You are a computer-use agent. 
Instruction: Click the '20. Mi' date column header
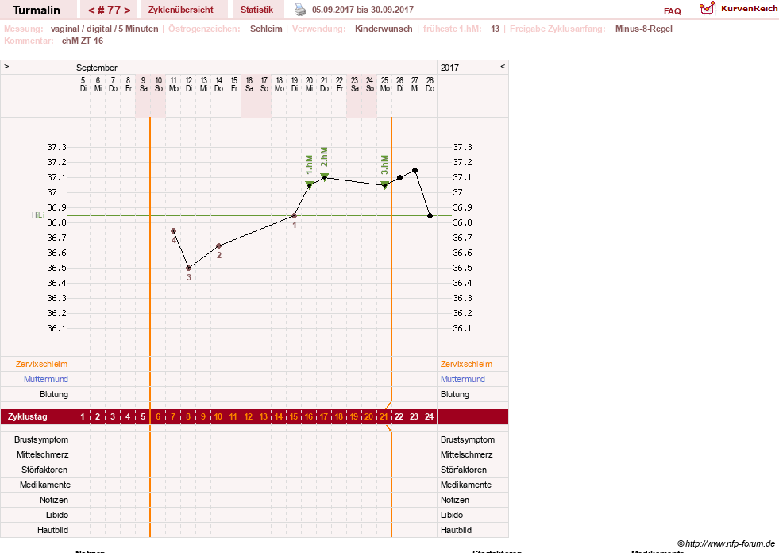click(309, 84)
